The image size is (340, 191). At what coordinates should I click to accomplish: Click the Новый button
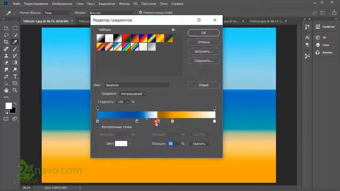click(203, 85)
